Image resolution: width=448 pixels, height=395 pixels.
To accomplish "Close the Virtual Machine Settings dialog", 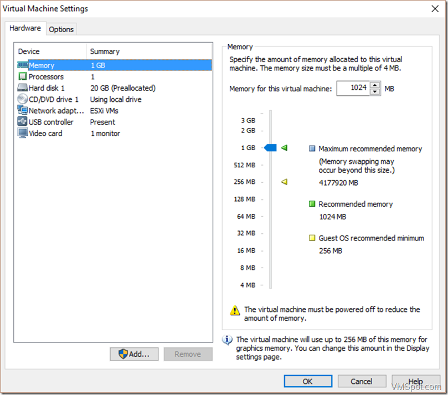I will pyautogui.click(x=435, y=9).
